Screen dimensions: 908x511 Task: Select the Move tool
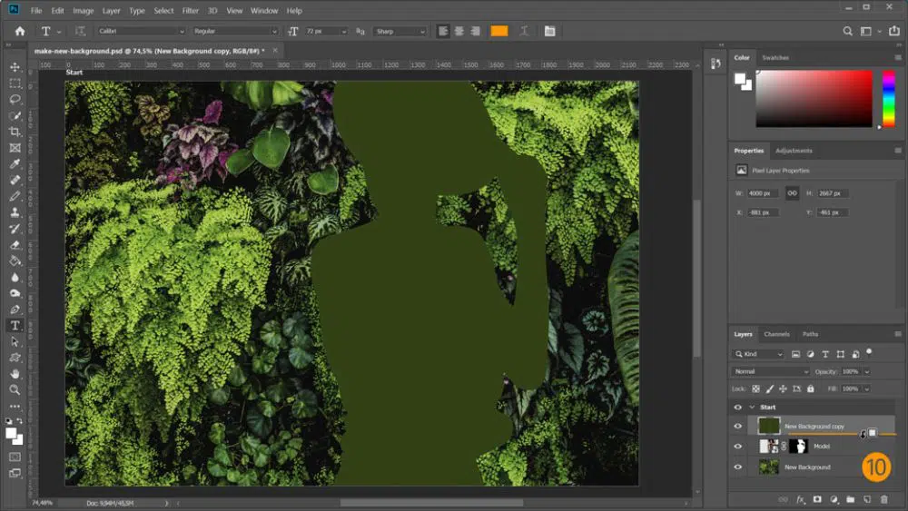[15, 67]
